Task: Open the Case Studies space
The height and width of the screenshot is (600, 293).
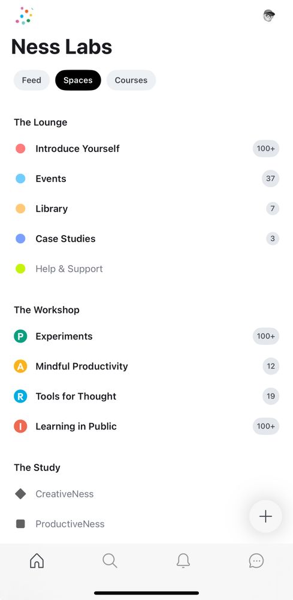Action: click(x=147, y=239)
